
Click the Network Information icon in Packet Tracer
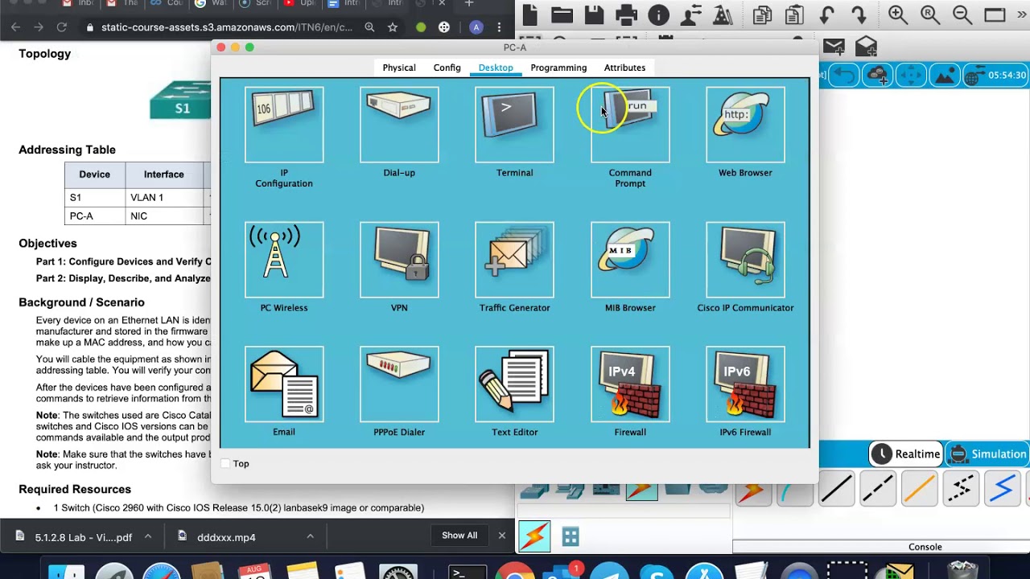658,14
